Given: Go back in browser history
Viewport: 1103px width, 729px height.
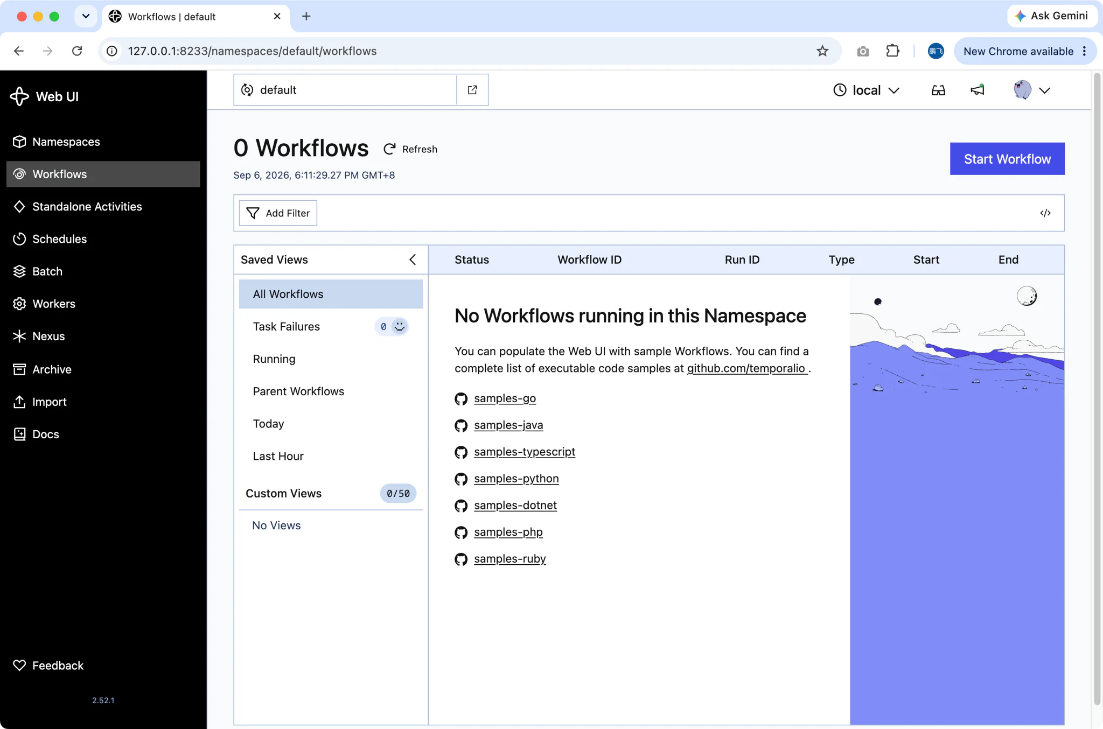Looking at the screenshot, I should click(x=19, y=51).
